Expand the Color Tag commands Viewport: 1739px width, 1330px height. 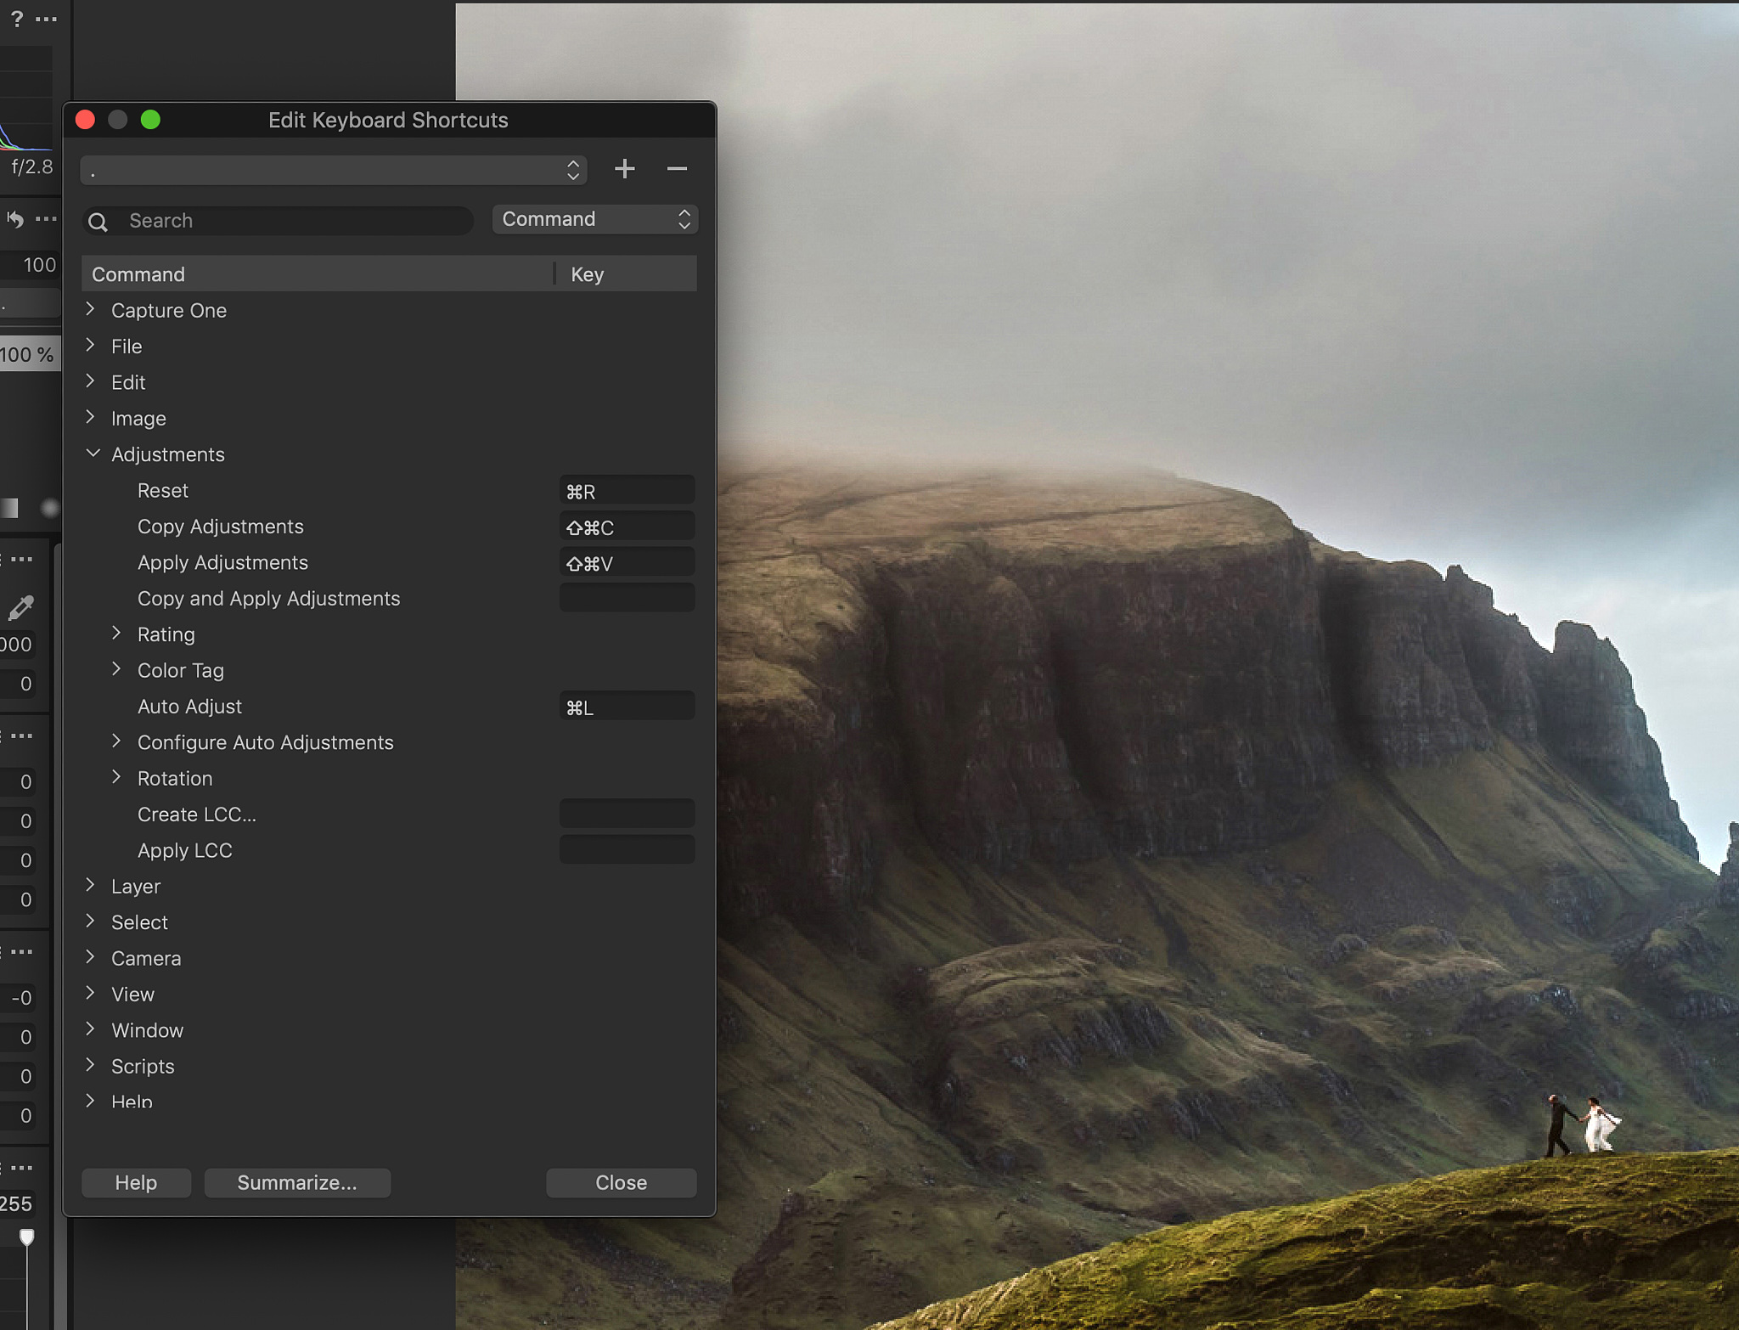pos(117,669)
